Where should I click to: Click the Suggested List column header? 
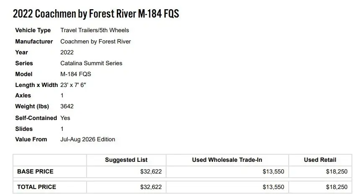126,160
